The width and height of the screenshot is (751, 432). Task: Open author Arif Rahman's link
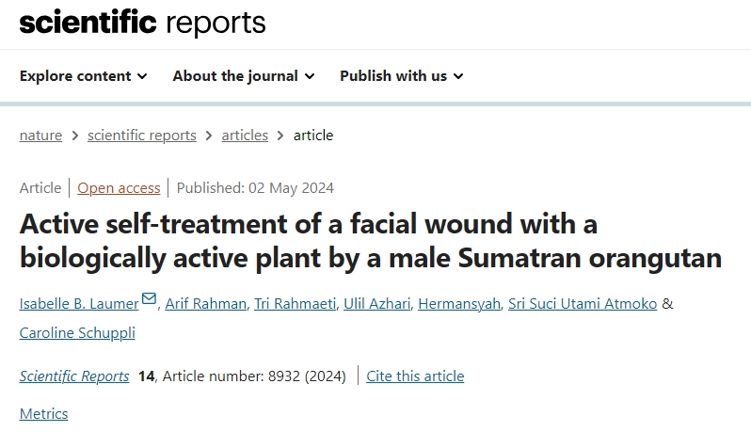(x=206, y=304)
